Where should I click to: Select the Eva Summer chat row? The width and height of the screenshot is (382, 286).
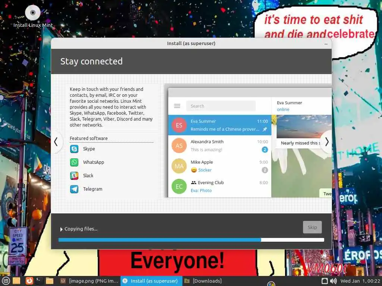[x=220, y=125]
